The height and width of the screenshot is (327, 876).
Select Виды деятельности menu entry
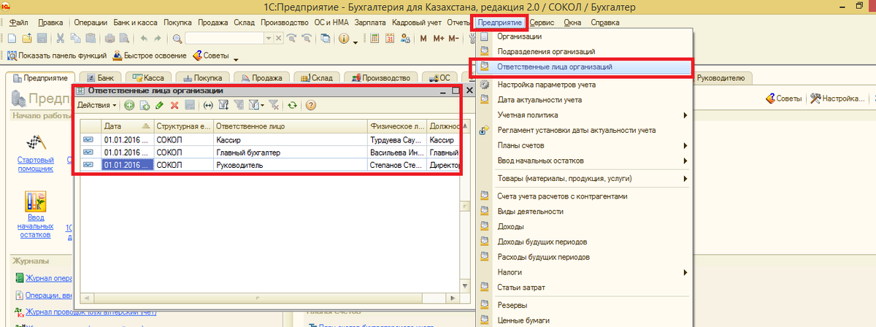click(x=583, y=212)
